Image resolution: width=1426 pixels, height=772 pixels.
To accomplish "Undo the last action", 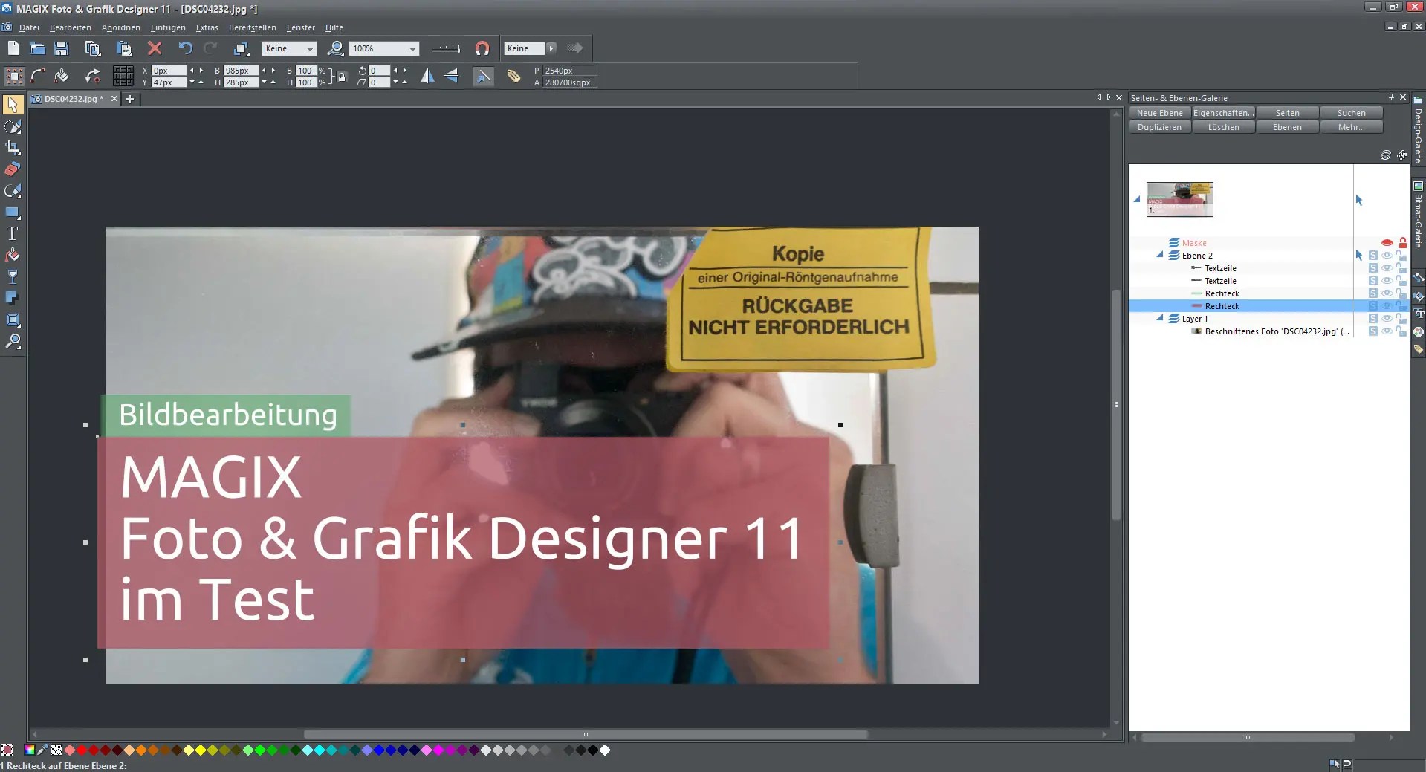I will (x=185, y=48).
